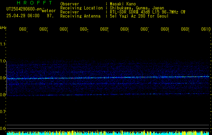This screenshot has width=212, height=135.
Task: Click the date 25.04.29 06:00 text
Action: click(23, 16)
